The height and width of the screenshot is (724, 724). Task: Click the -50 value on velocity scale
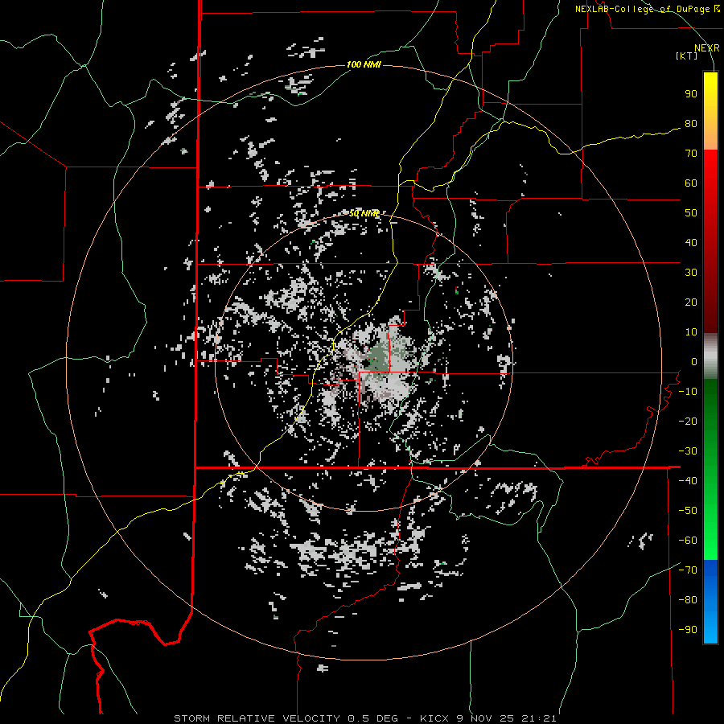[688, 511]
